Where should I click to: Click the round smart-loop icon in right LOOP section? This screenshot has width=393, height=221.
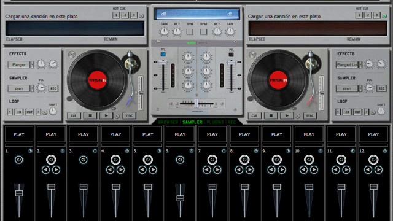[x=373, y=112]
